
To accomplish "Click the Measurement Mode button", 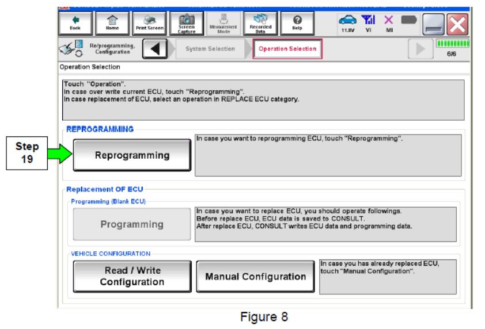I will (x=223, y=23).
